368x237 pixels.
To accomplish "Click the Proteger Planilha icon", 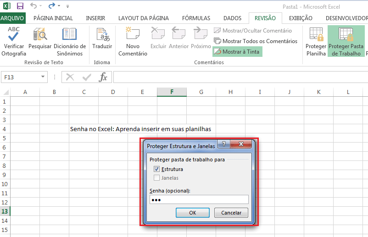I will pyautogui.click(x=316, y=35).
